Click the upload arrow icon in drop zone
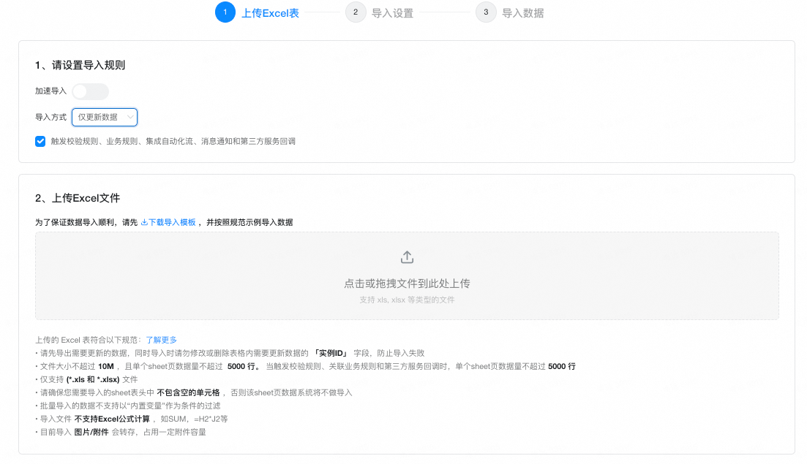 (407, 257)
